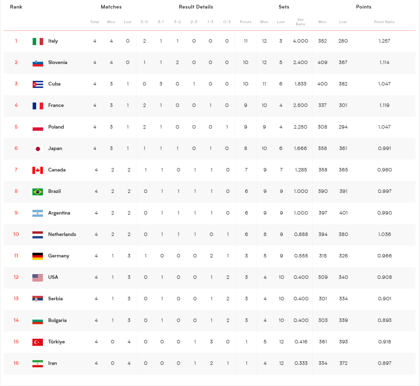Select the Bulgaria team name

click(57, 320)
